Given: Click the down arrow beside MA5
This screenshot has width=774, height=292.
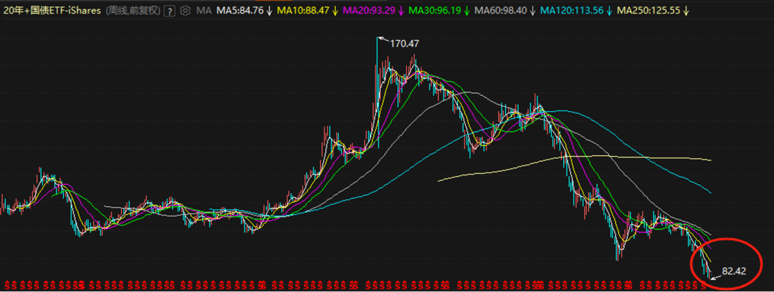Looking at the screenshot, I should coord(269,11).
